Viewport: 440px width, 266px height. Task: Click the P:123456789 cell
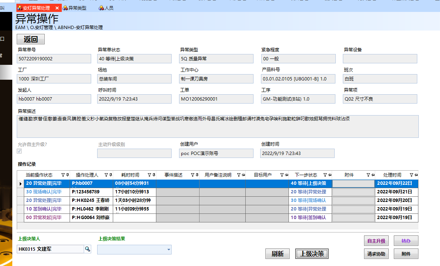pyautogui.click(x=92, y=192)
